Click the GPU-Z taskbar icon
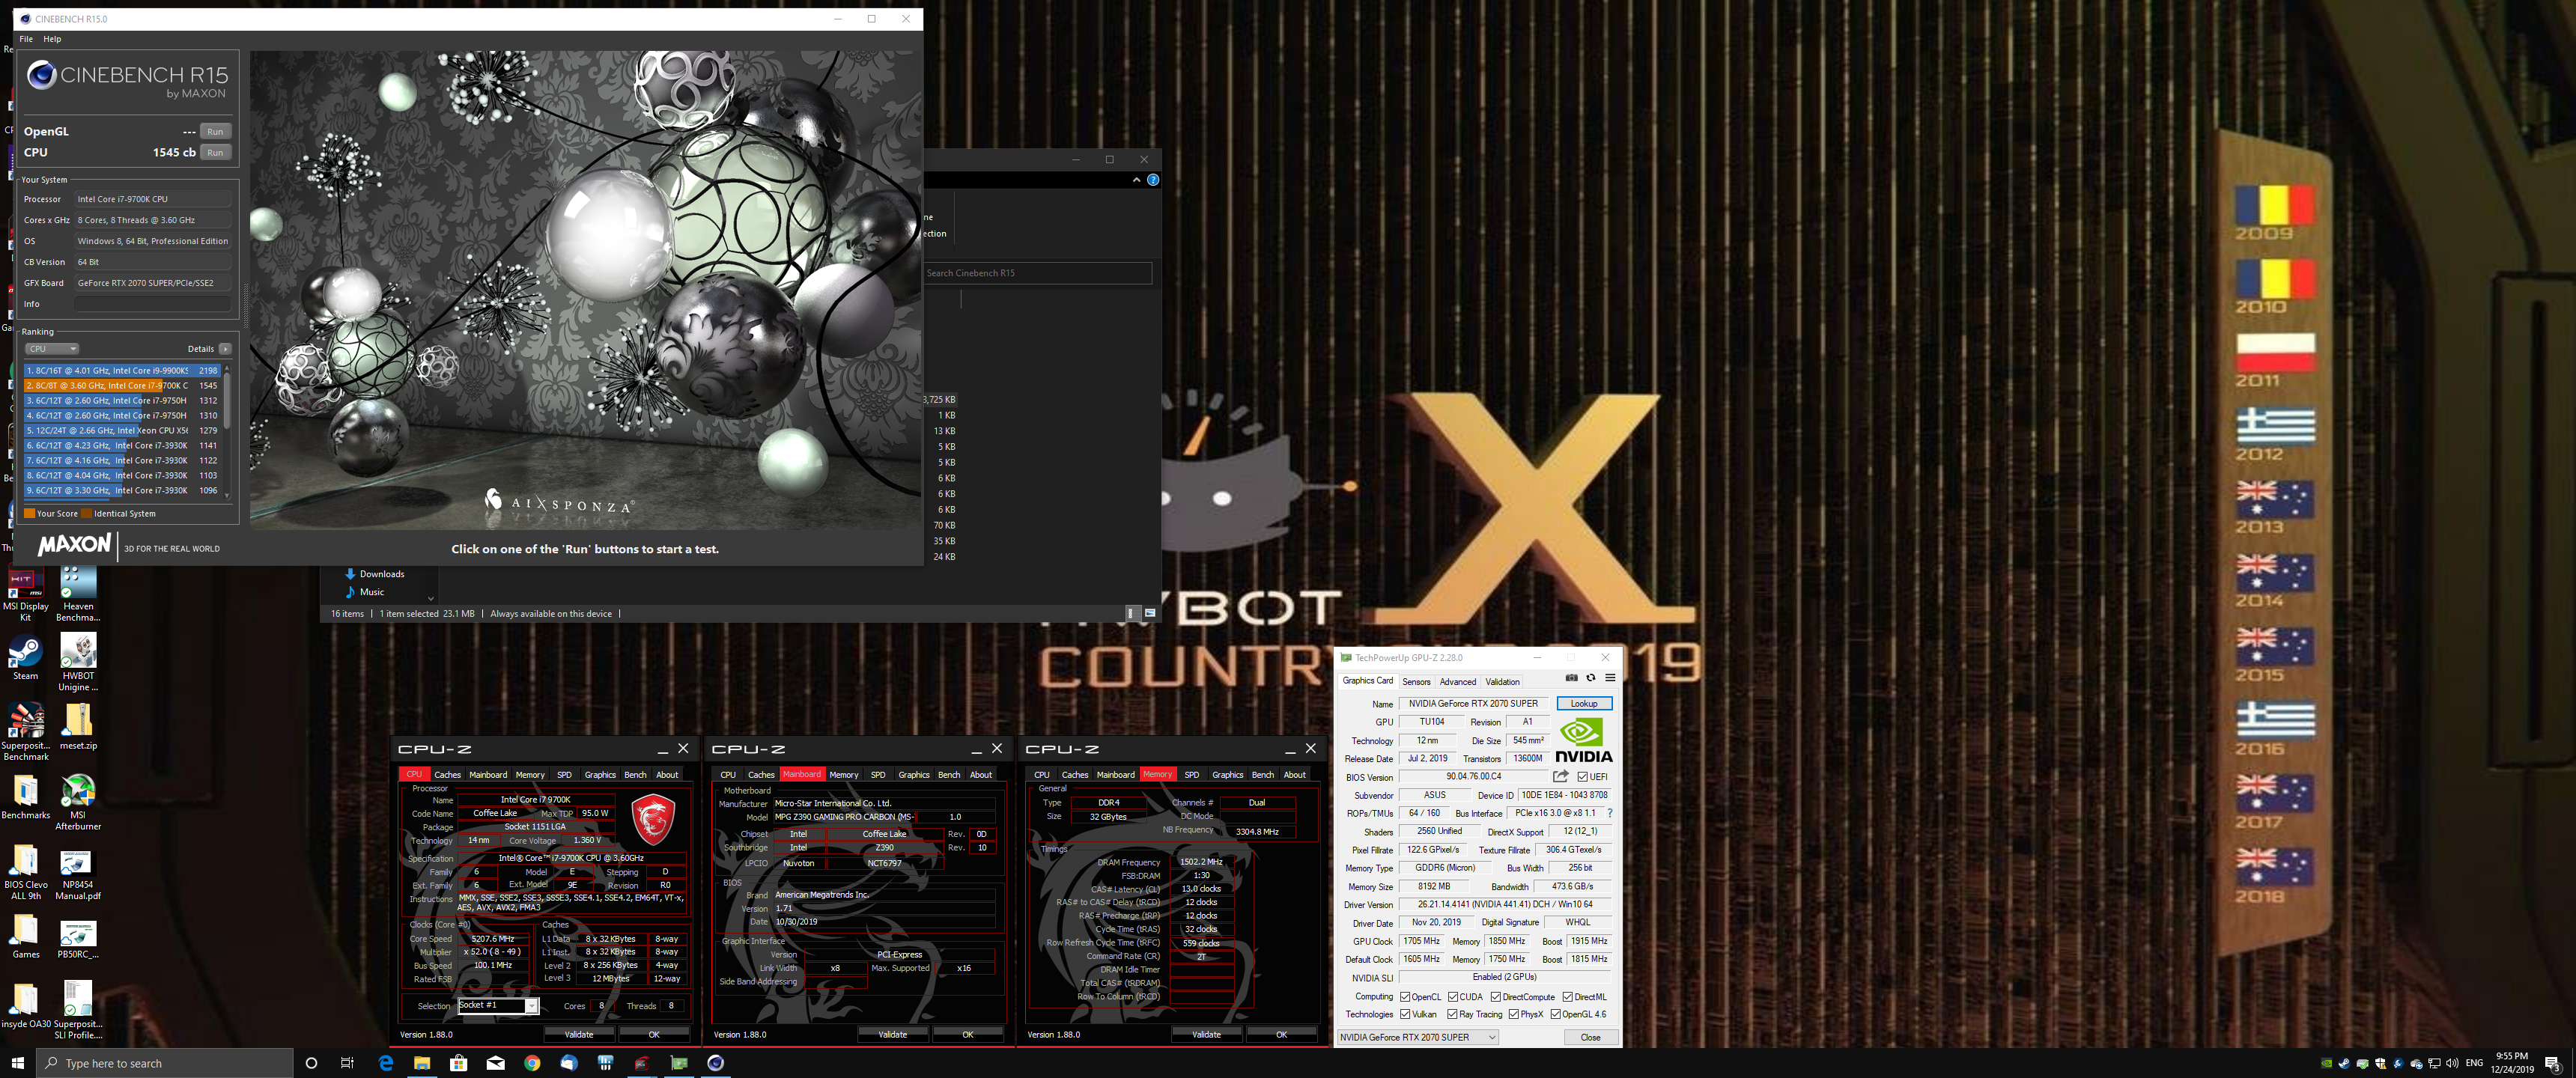Image resolution: width=2576 pixels, height=1078 pixels. click(x=679, y=1063)
